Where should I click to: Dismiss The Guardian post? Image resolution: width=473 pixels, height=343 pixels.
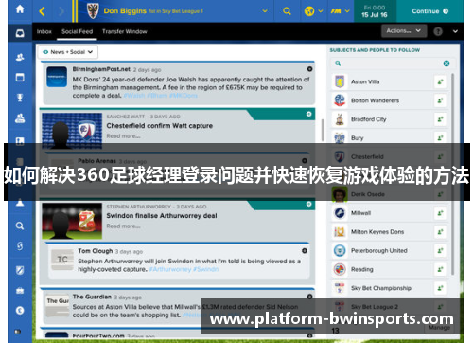pyautogui.click(x=309, y=297)
